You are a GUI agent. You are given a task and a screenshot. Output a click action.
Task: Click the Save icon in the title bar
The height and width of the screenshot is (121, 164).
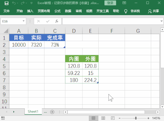[6, 3]
